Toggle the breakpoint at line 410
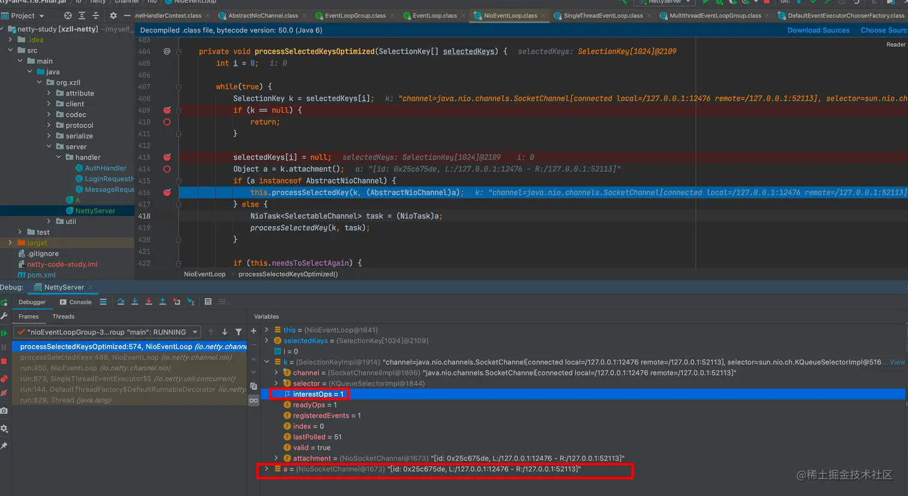The image size is (908, 496). click(x=167, y=122)
